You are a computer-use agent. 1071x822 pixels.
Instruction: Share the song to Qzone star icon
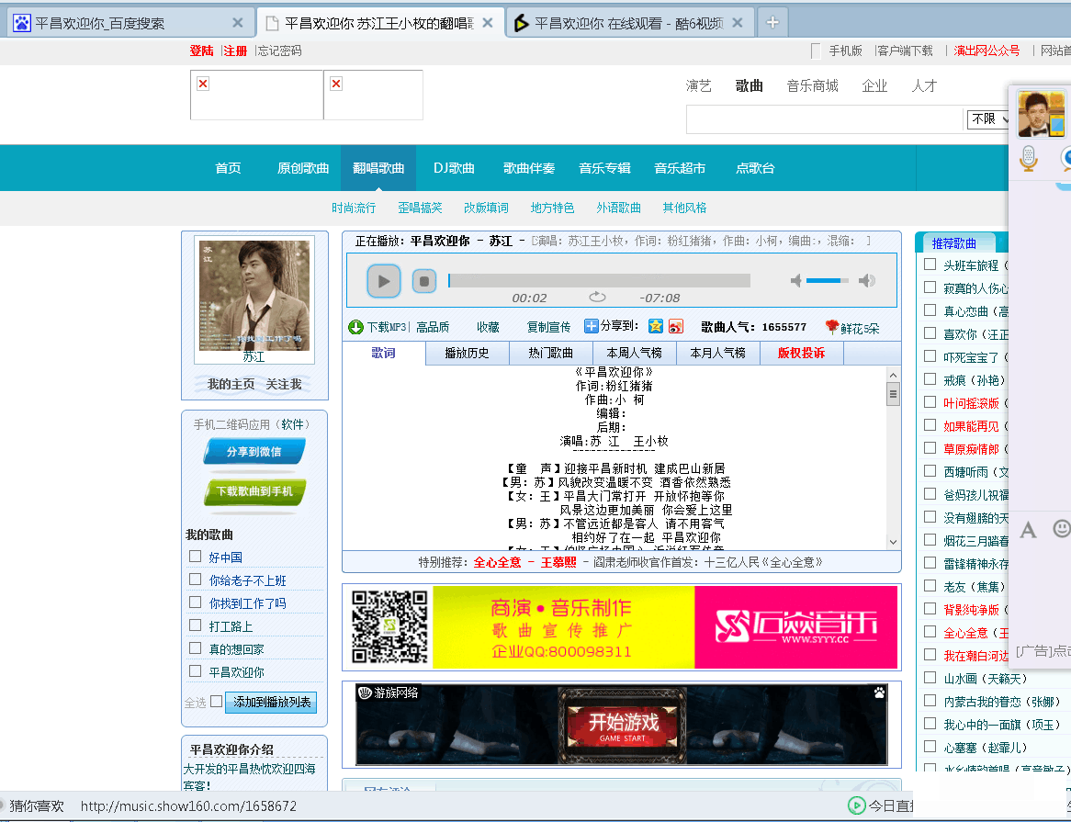pos(655,326)
